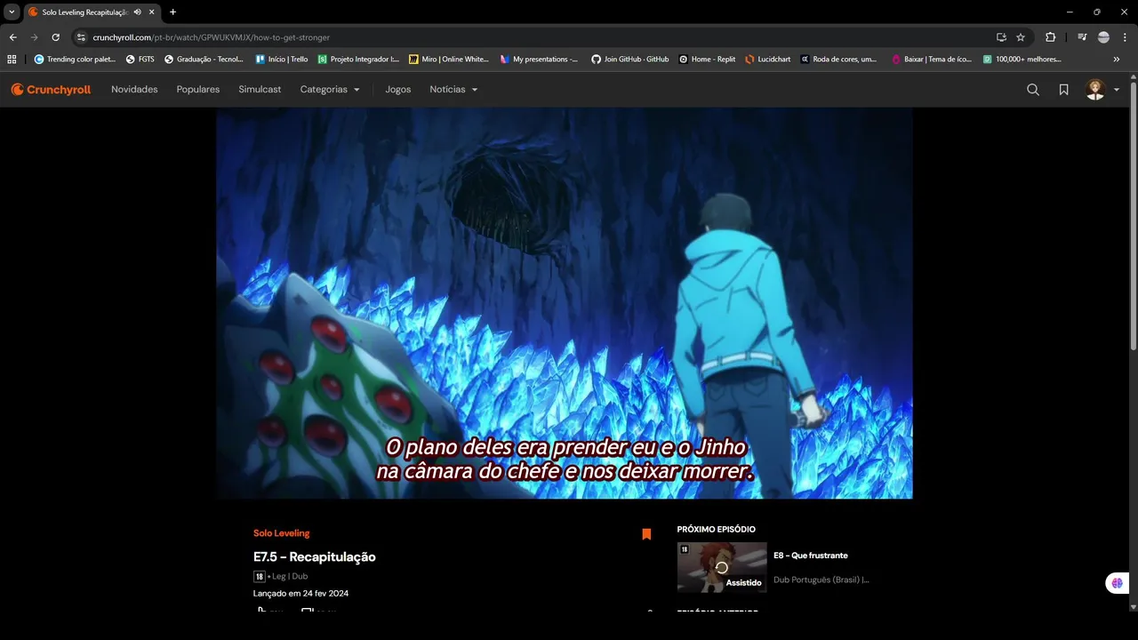Expand the Categorias dropdown
Screen dimensions: 1138x640
pos(330,90)
